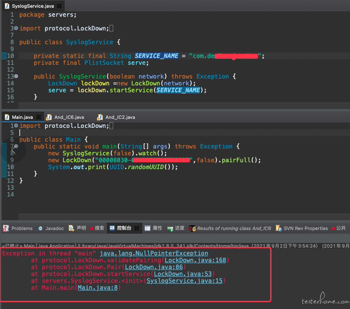Click the 属性 properties table icon
The width and height of the screenshot is (350, 309).
(x=147, y=228)
